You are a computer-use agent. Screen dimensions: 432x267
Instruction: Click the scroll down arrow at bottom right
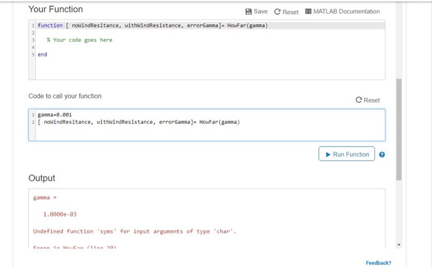coord(399,245)
